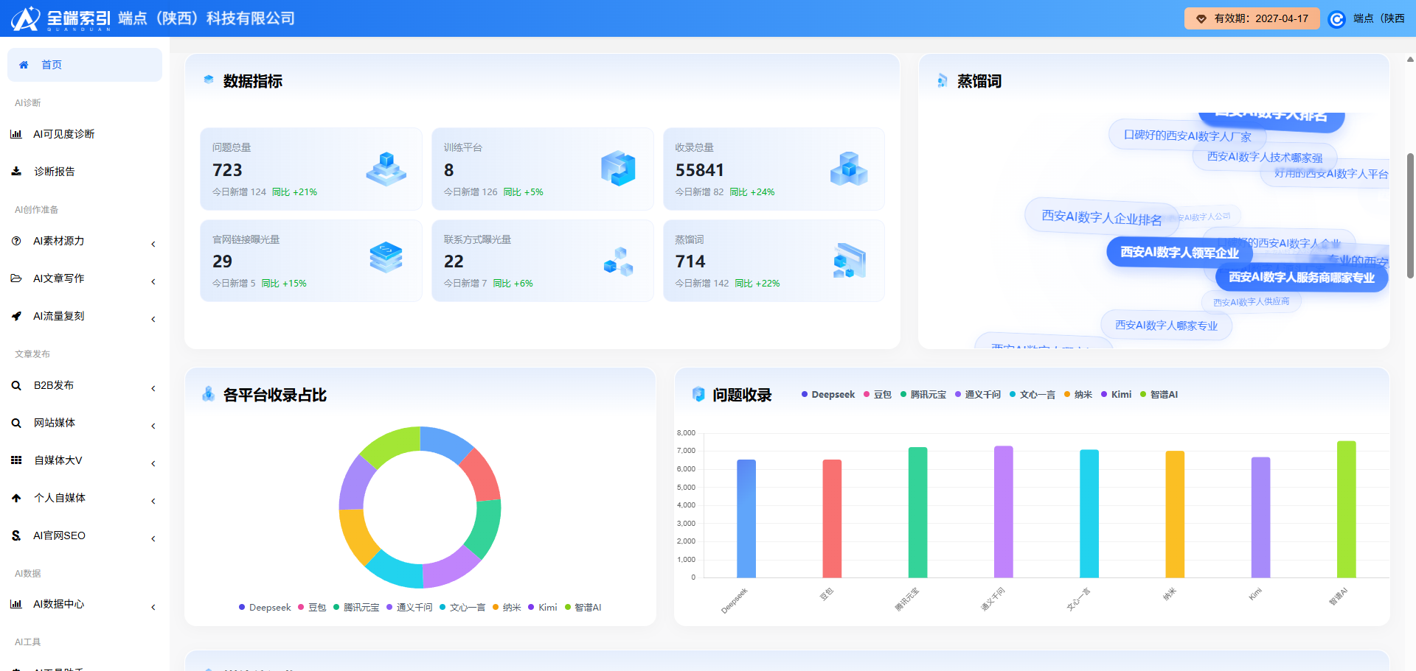The image size is (1416, 671).
Task: Click the home icon beside 首页
Action: coord(24,65)
